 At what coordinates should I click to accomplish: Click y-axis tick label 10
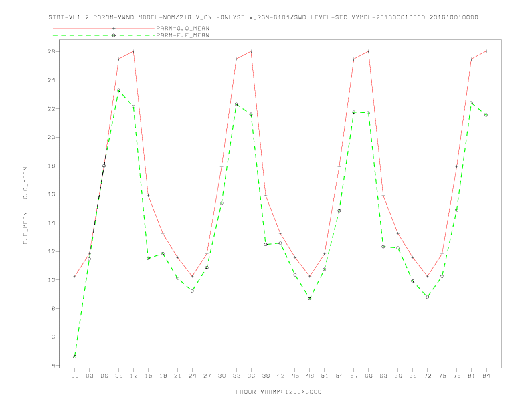tap(52, 280)
